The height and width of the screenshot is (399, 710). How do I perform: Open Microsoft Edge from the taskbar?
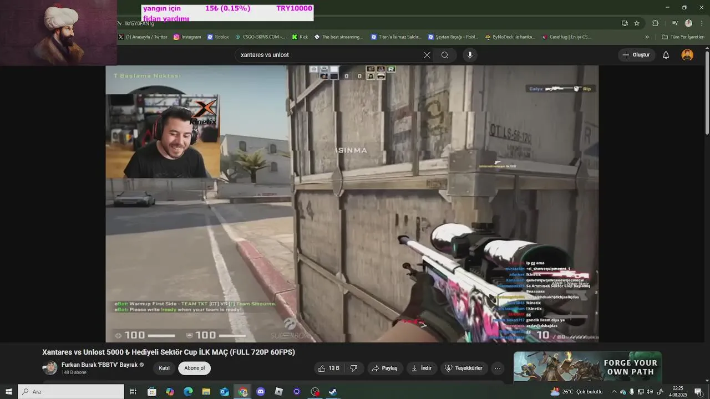(x=188, y=392)
